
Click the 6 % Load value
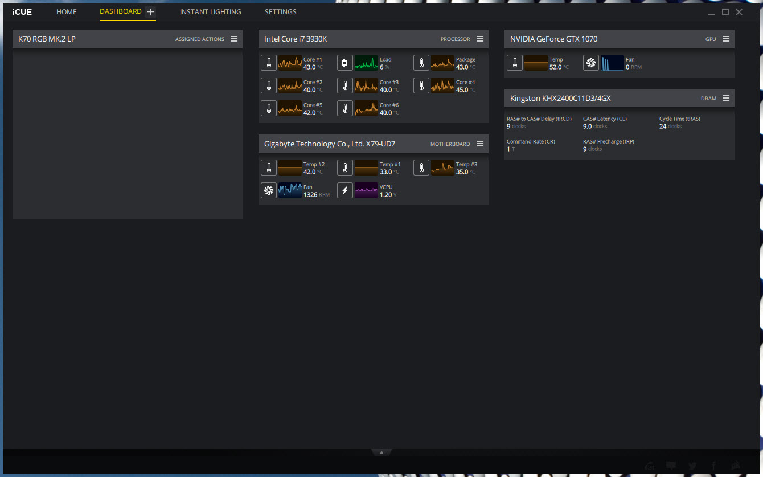tap(384, 67)
